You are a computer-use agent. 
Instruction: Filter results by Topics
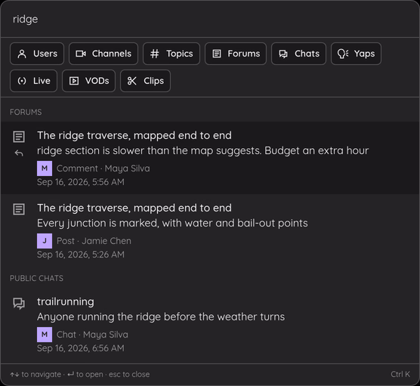pos(171,54)
